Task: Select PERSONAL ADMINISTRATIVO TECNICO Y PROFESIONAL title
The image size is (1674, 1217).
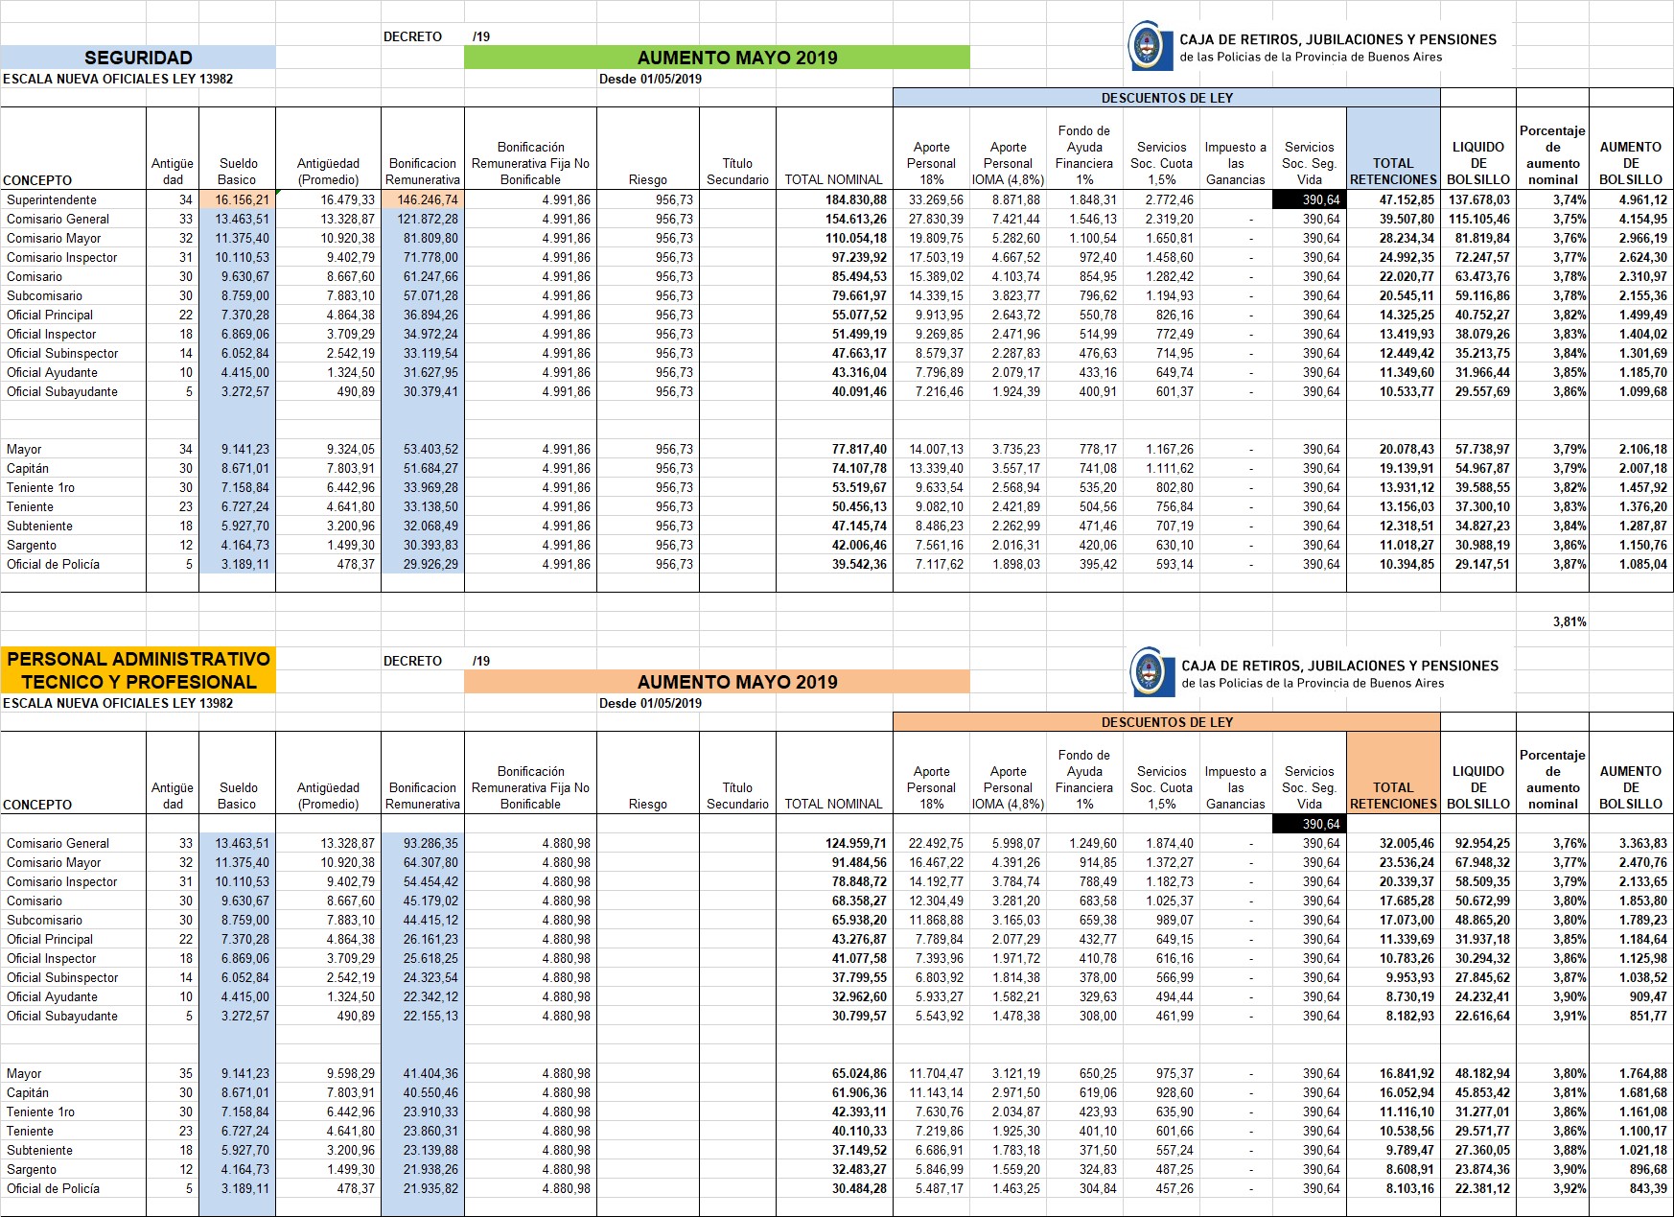Action: 138,670
